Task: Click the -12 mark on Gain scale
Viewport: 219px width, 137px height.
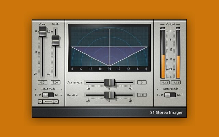Action: [36, 52]
